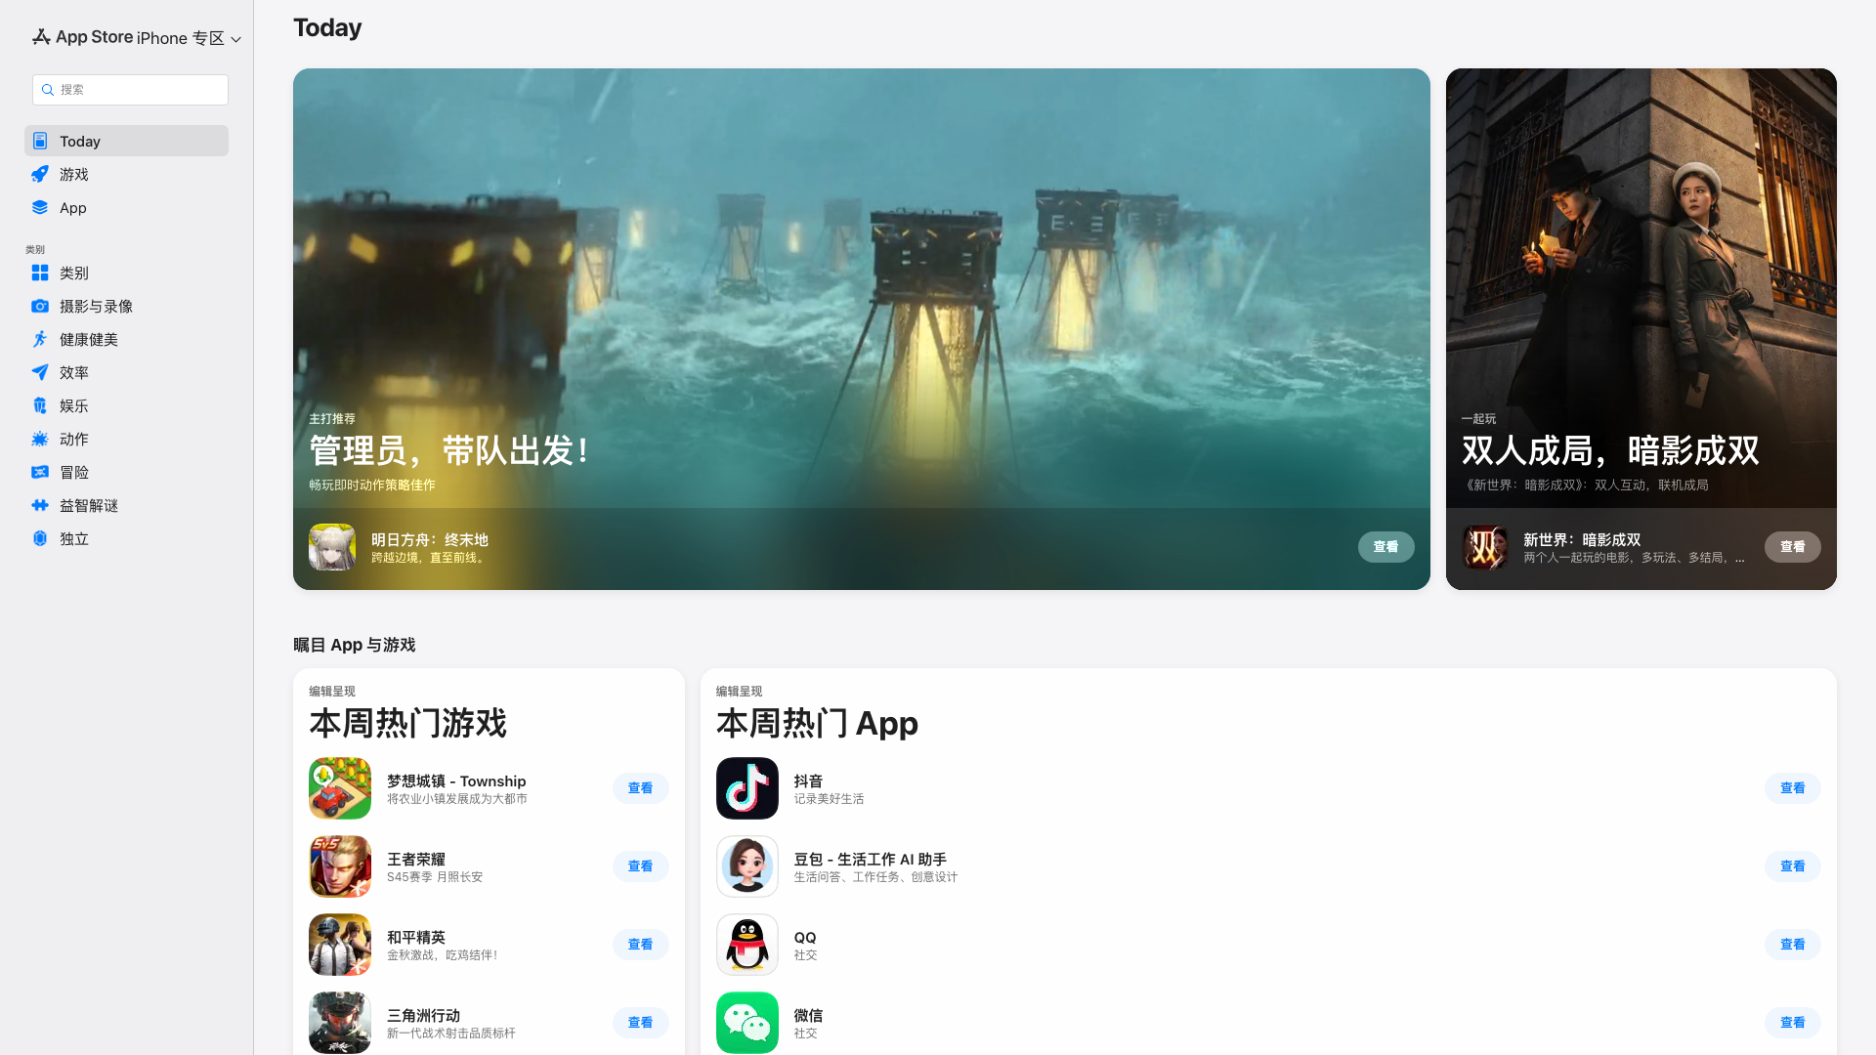Image resolution: width=1876 pixels, height=1055 pixels.
Task: Open the 益智解谜 category label
Action: (89, 506)
